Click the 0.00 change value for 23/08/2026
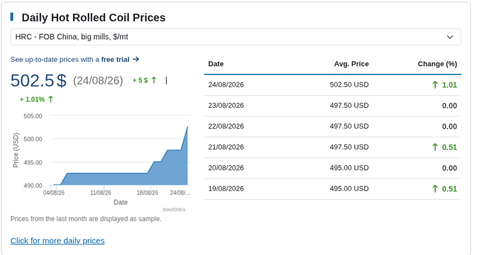Viewport: 484px width, 255px height. (x=449, y=106)
